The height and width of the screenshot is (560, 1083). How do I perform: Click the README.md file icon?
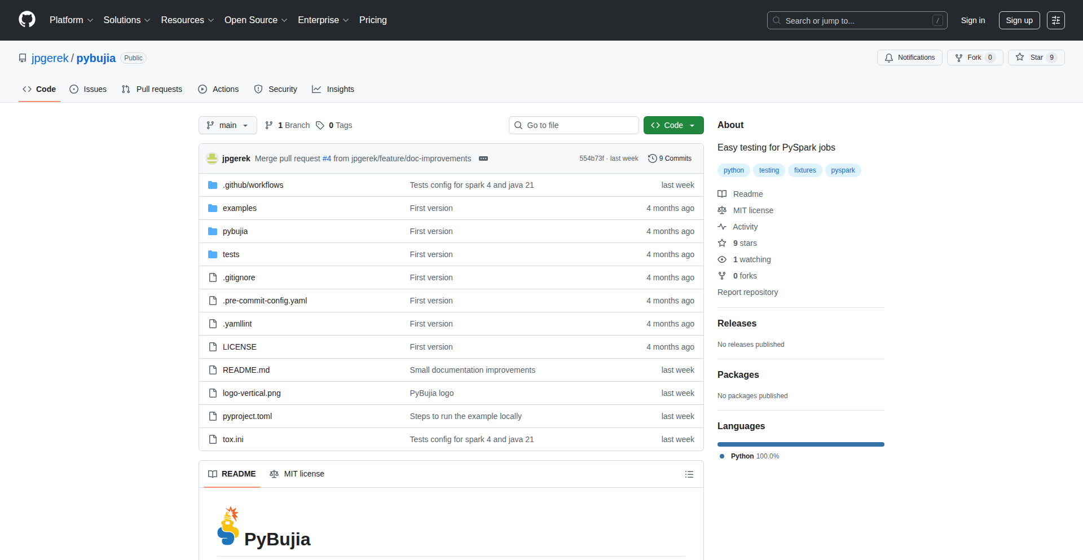(213, 370)
